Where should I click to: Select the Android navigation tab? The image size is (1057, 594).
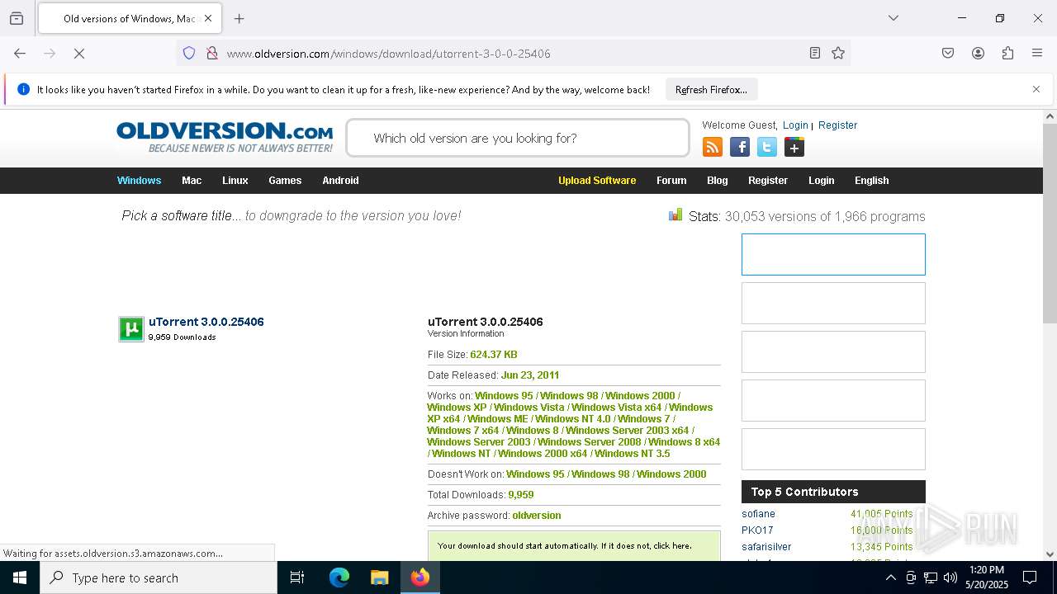click(340, 181)
